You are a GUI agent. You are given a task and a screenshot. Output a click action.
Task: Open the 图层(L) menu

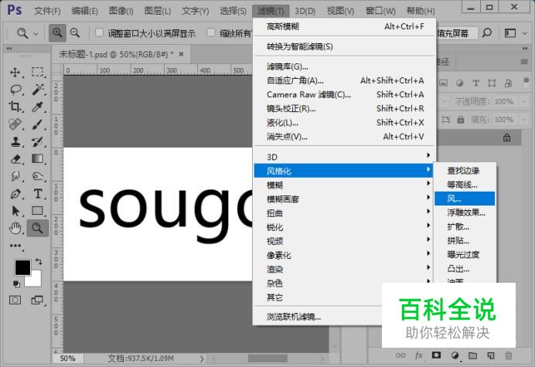tap(157, 11)
